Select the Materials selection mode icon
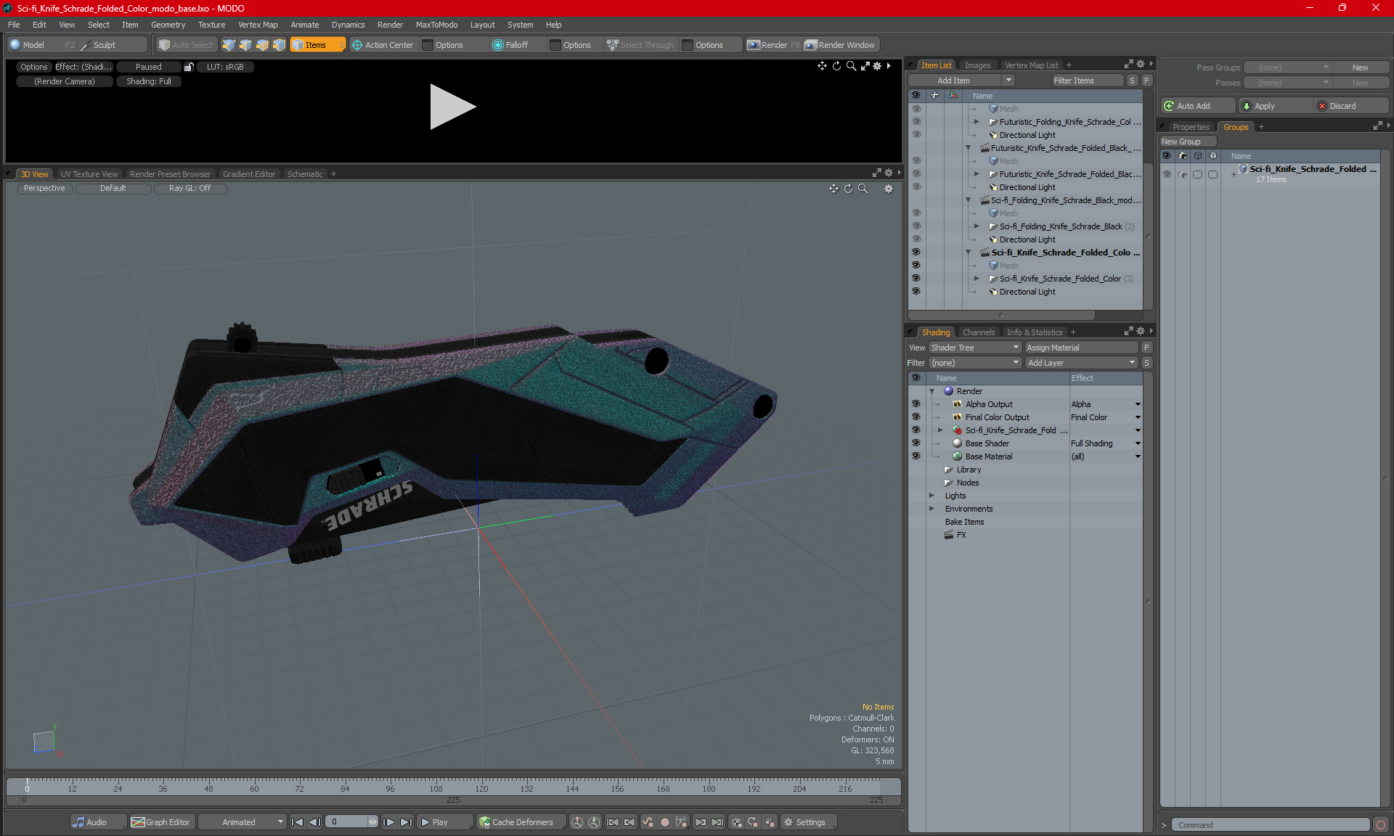This screenshot has height=836, width=1394. (279, 45)
